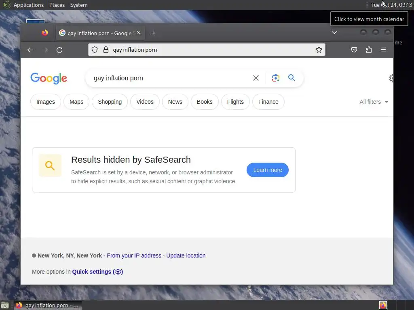Select the Videos filter
This screenshot has width=414, height=310.
(x=145, y=102)
